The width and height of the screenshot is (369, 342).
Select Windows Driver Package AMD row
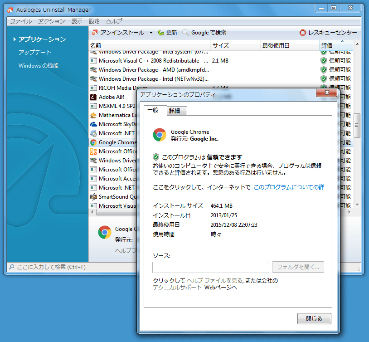click(221, 70)
